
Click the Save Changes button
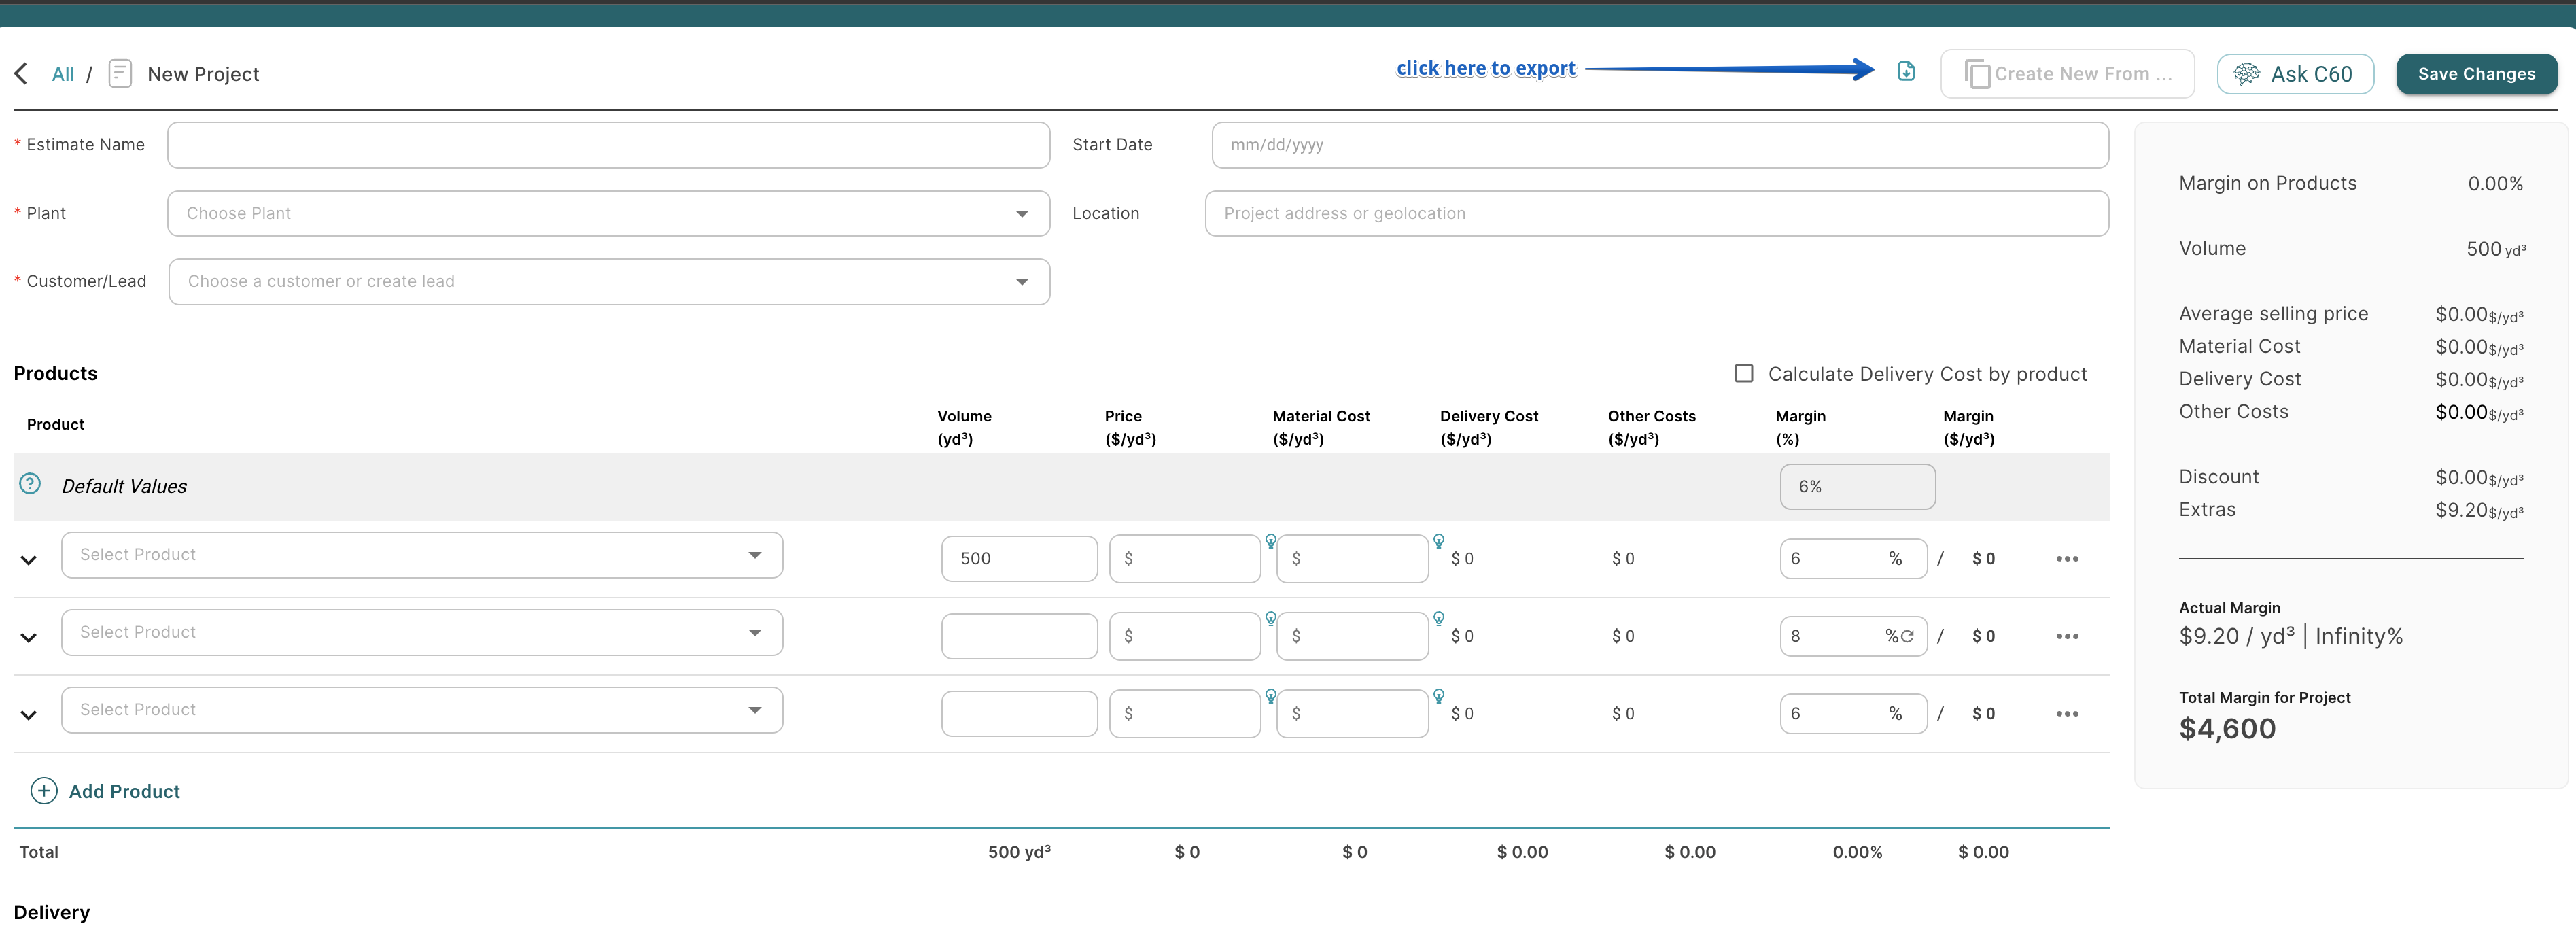tap(2476, 74)
